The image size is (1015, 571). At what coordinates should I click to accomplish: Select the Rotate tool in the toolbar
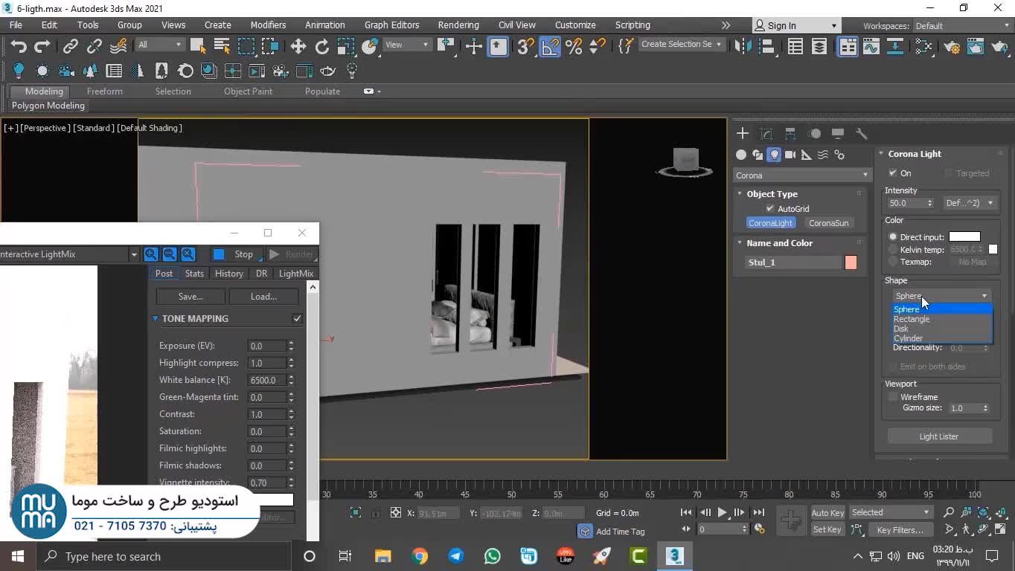[322, 46]
